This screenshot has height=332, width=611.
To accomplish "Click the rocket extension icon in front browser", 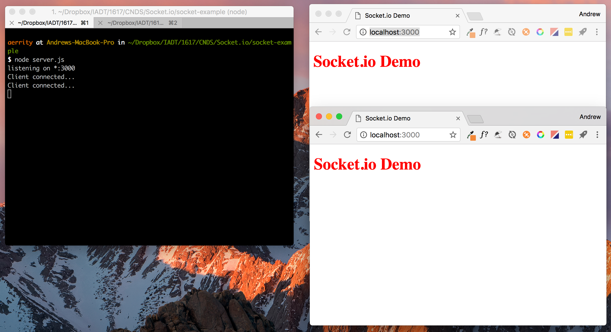I will (x=583, y=135).
